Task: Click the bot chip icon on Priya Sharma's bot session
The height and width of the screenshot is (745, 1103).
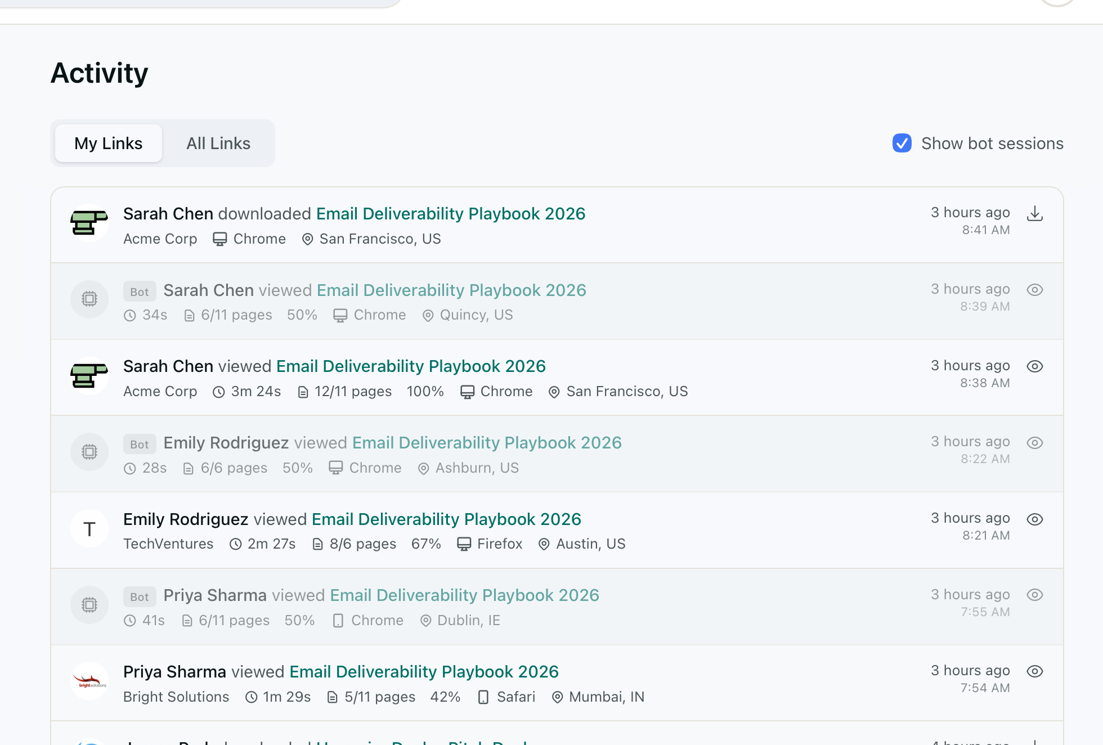Action: [x=89, y=605]
